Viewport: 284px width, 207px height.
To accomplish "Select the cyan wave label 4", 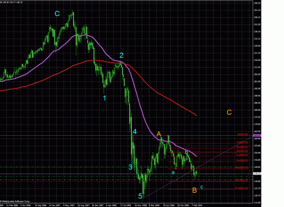I will click(x=135, y=132).
